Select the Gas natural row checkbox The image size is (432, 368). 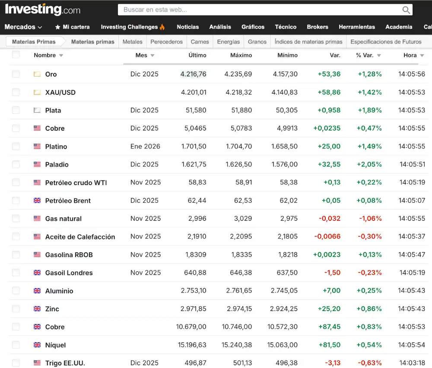16,219
